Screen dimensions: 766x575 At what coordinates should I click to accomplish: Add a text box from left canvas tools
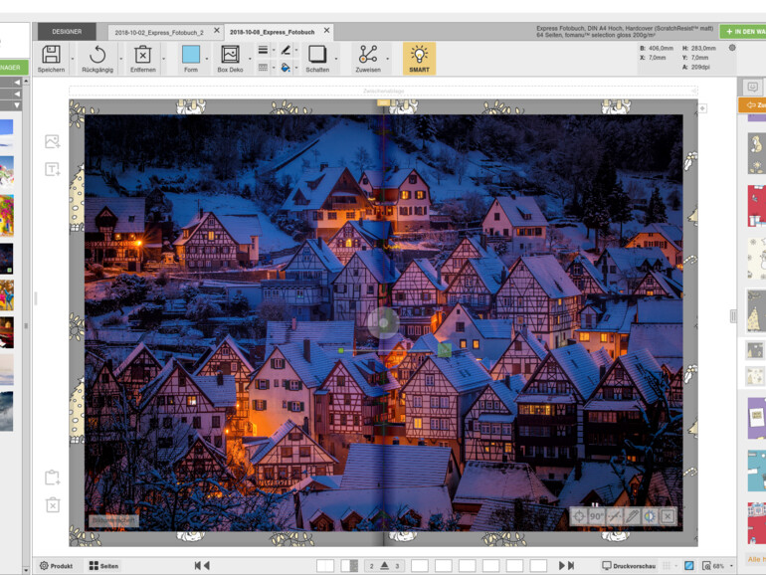(x=53, y=169)
